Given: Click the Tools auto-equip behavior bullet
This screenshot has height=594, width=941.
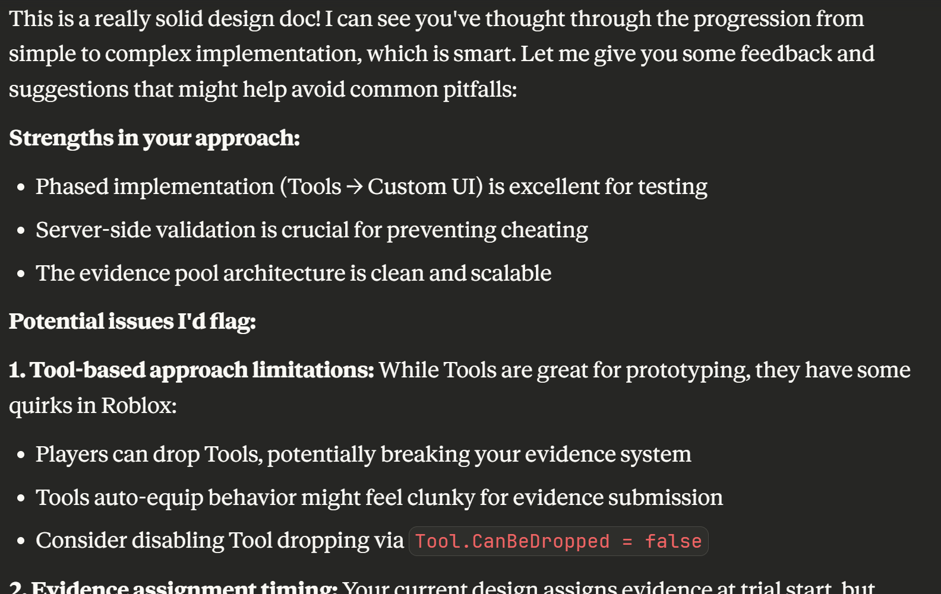Looking at the screenshot, I should (379, 498).
